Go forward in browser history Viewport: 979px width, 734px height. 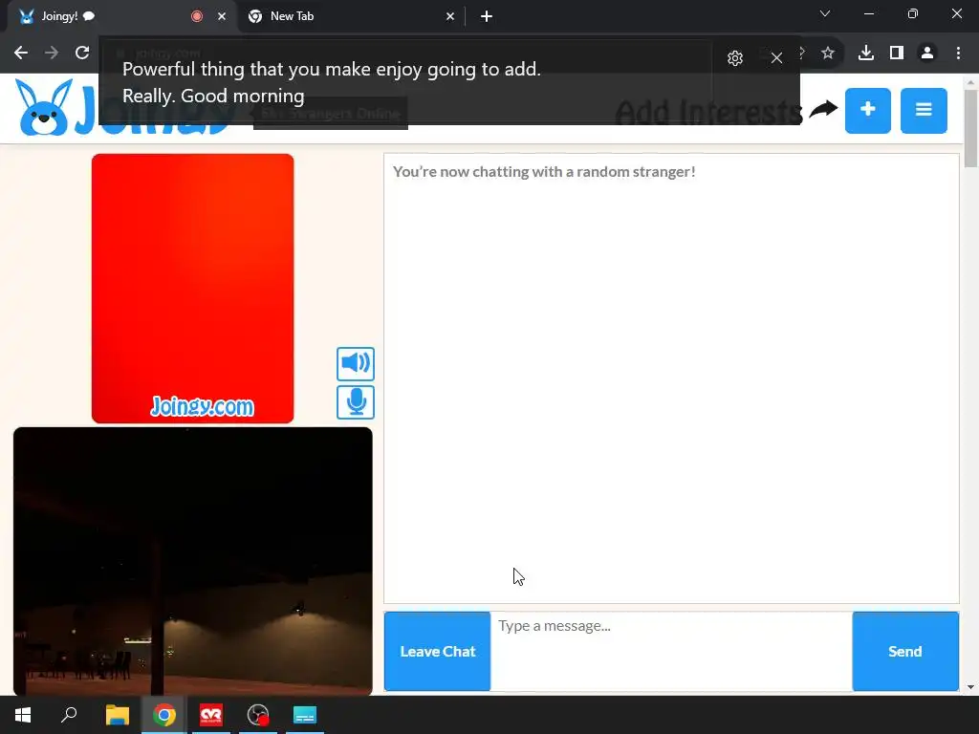pos(52,53)
